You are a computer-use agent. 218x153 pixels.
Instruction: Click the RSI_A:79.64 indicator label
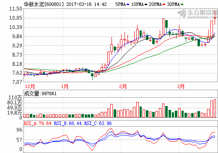tap(38, 123)
